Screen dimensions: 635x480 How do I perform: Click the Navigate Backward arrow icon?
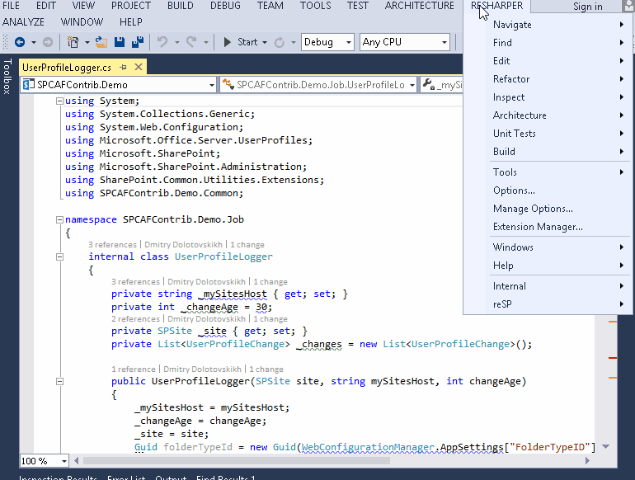tap(19, 42)
